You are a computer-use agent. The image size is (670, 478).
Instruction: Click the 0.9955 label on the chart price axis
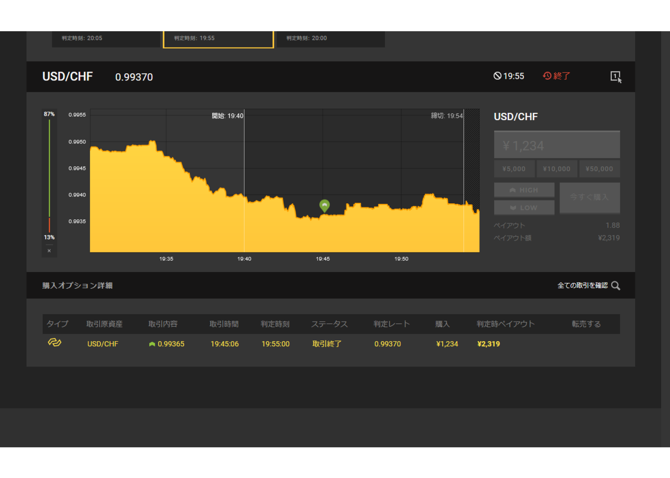point(77,115)
